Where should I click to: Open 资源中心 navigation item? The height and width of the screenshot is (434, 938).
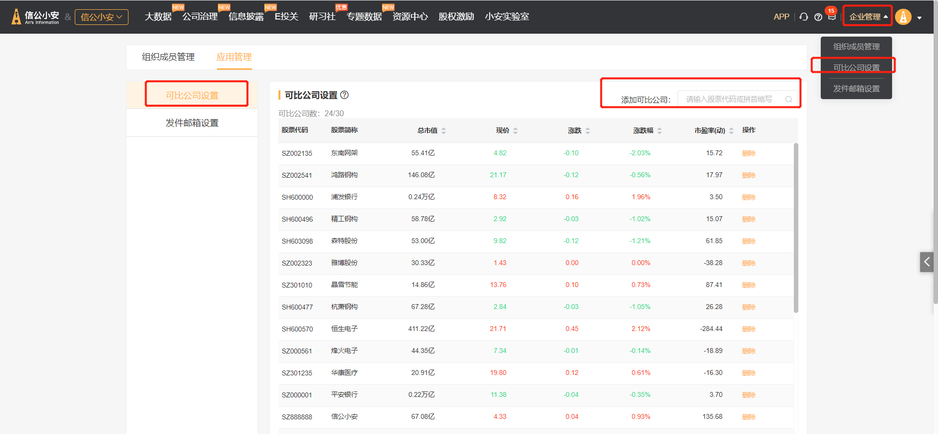[x=410, y=17]
